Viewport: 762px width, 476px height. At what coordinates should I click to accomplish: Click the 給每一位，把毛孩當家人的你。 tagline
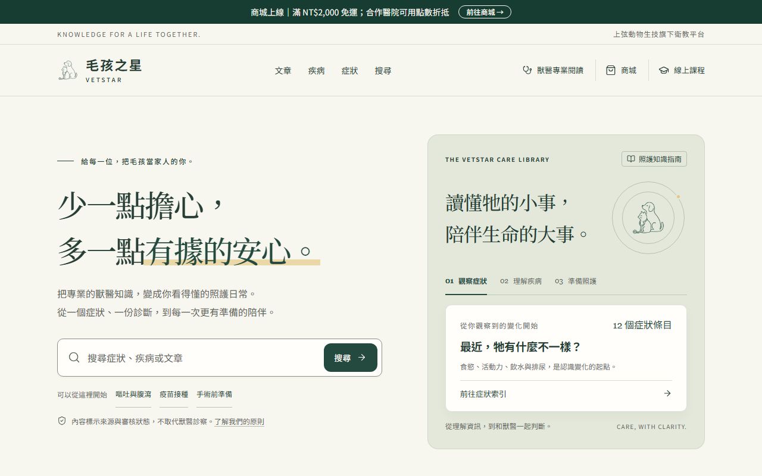coord(138,161)
